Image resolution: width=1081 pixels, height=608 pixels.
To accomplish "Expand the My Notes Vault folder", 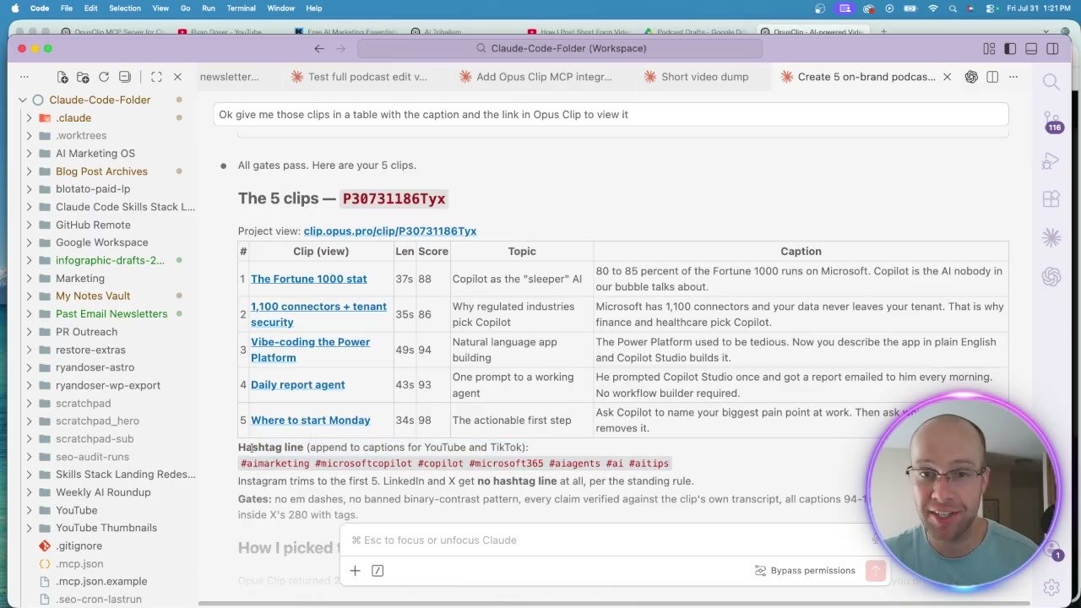I will click(30, 296).
